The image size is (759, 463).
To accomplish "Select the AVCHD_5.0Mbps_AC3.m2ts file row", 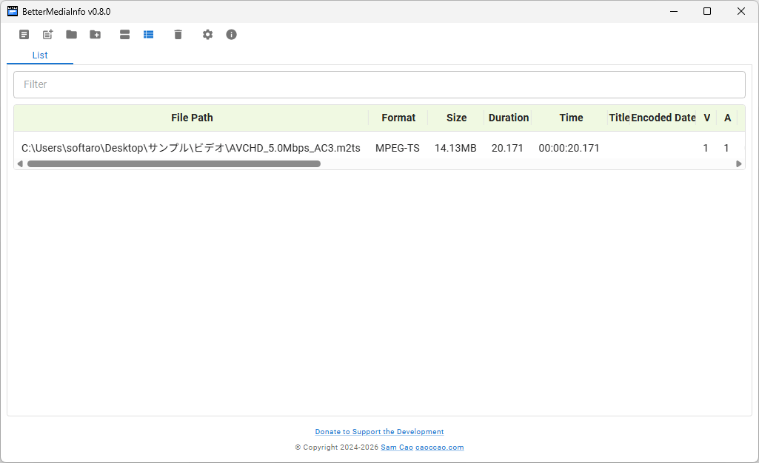I will coord(191,148).
